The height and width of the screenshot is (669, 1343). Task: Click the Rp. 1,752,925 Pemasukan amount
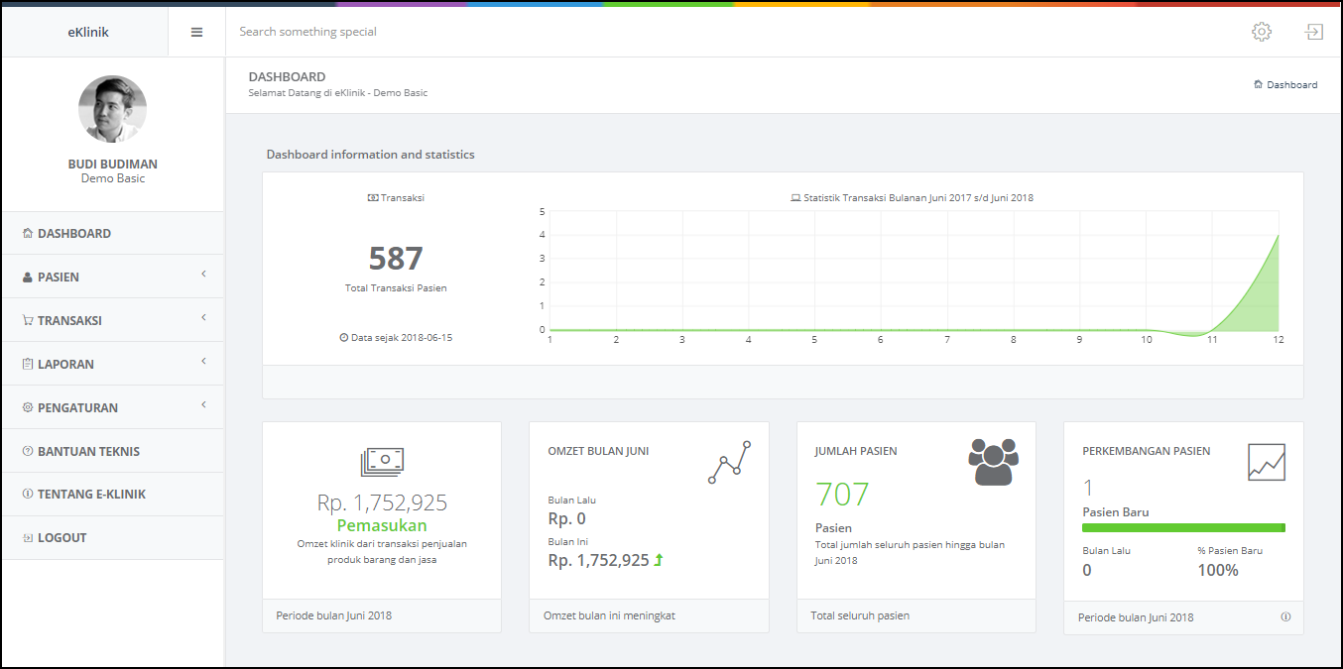382,502
